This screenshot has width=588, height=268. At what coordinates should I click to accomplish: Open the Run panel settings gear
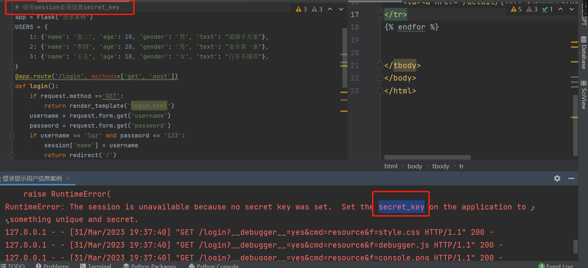tap(557, 178)
